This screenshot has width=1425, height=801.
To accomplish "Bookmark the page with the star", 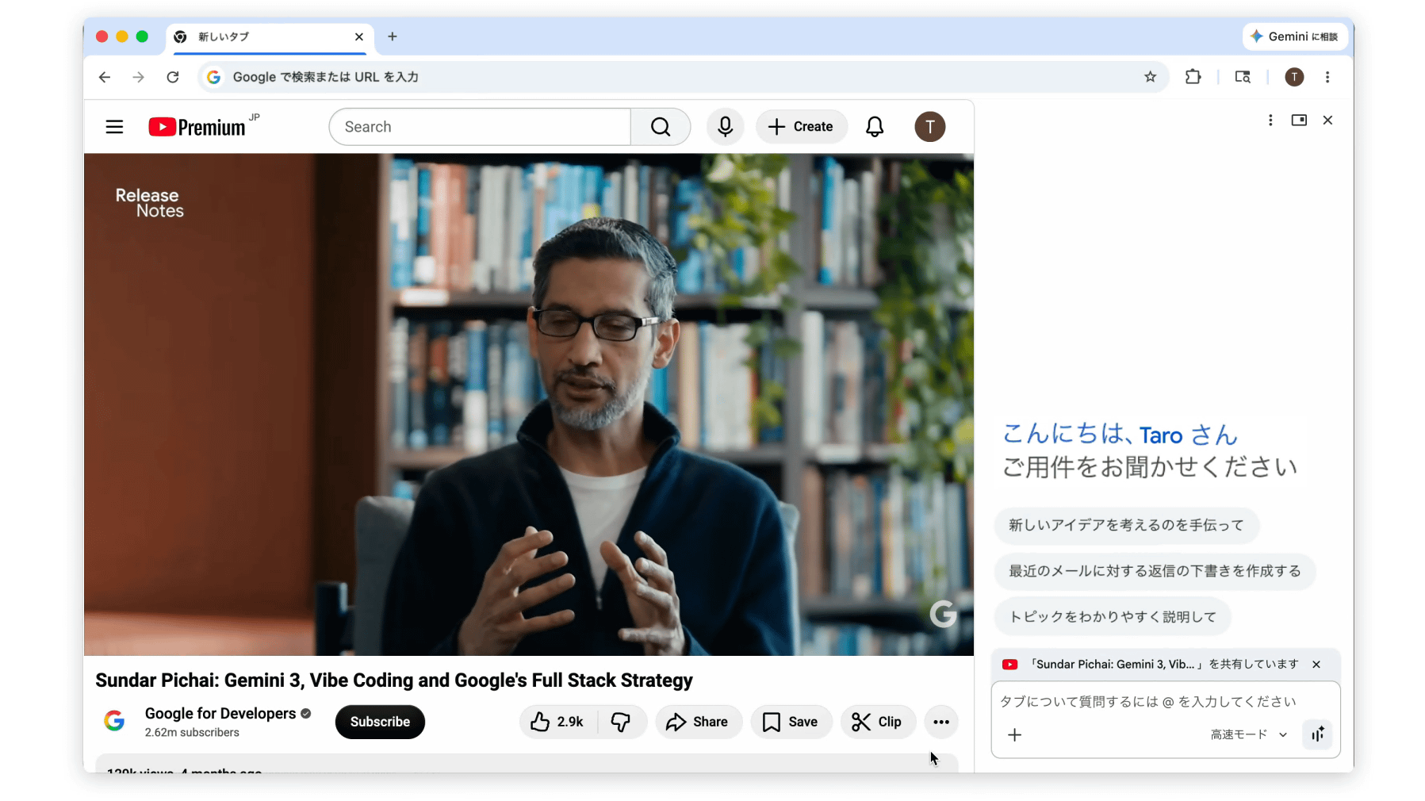I will click(1150, 77).
